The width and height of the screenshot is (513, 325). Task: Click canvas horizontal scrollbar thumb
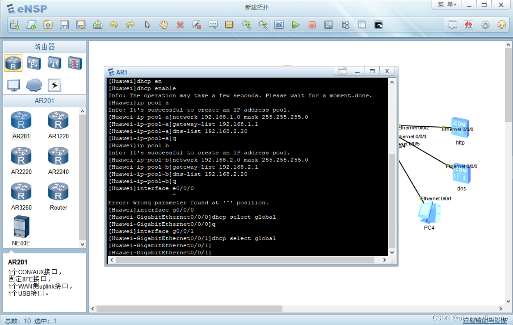tap(189, 309)
